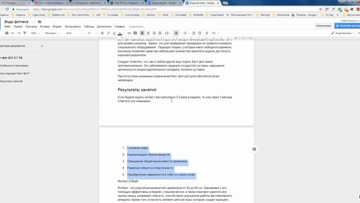Undo the last edit
Image resolution: width=360 pixels, height=203 pixels.
pyautogui.click(x=13, y=33)
